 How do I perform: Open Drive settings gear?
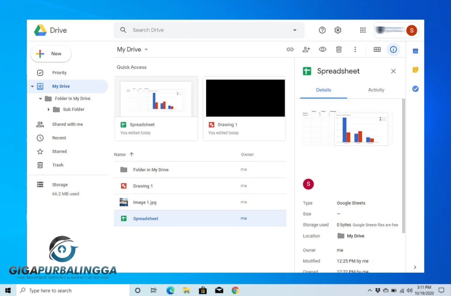[337, 30]
